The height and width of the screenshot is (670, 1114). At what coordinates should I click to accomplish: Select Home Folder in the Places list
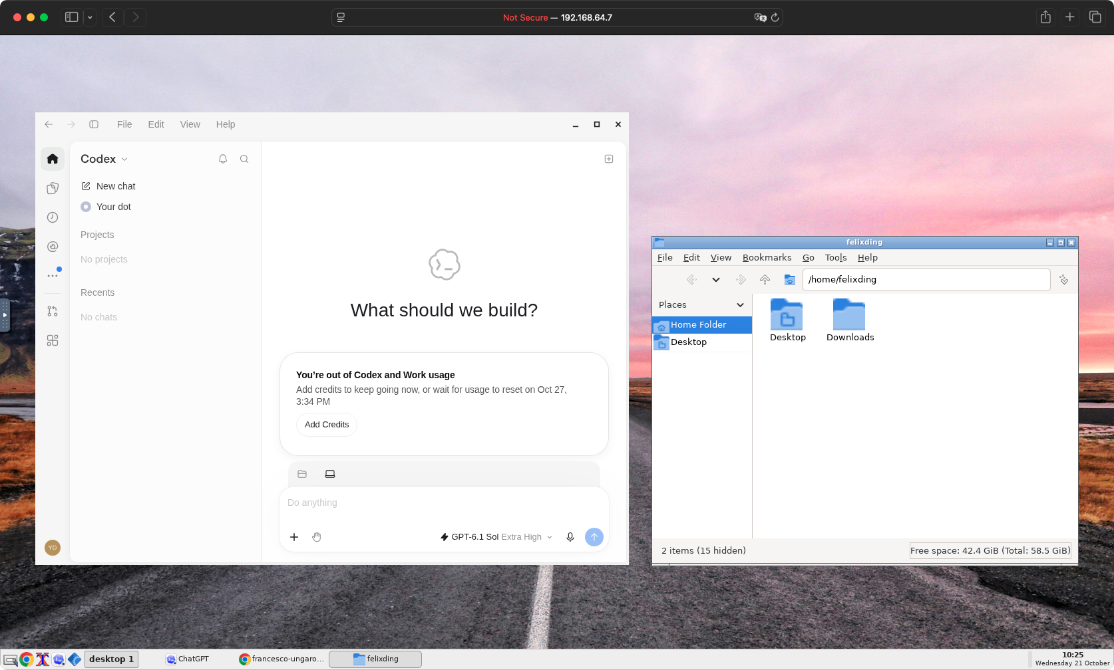coord(702,325)
